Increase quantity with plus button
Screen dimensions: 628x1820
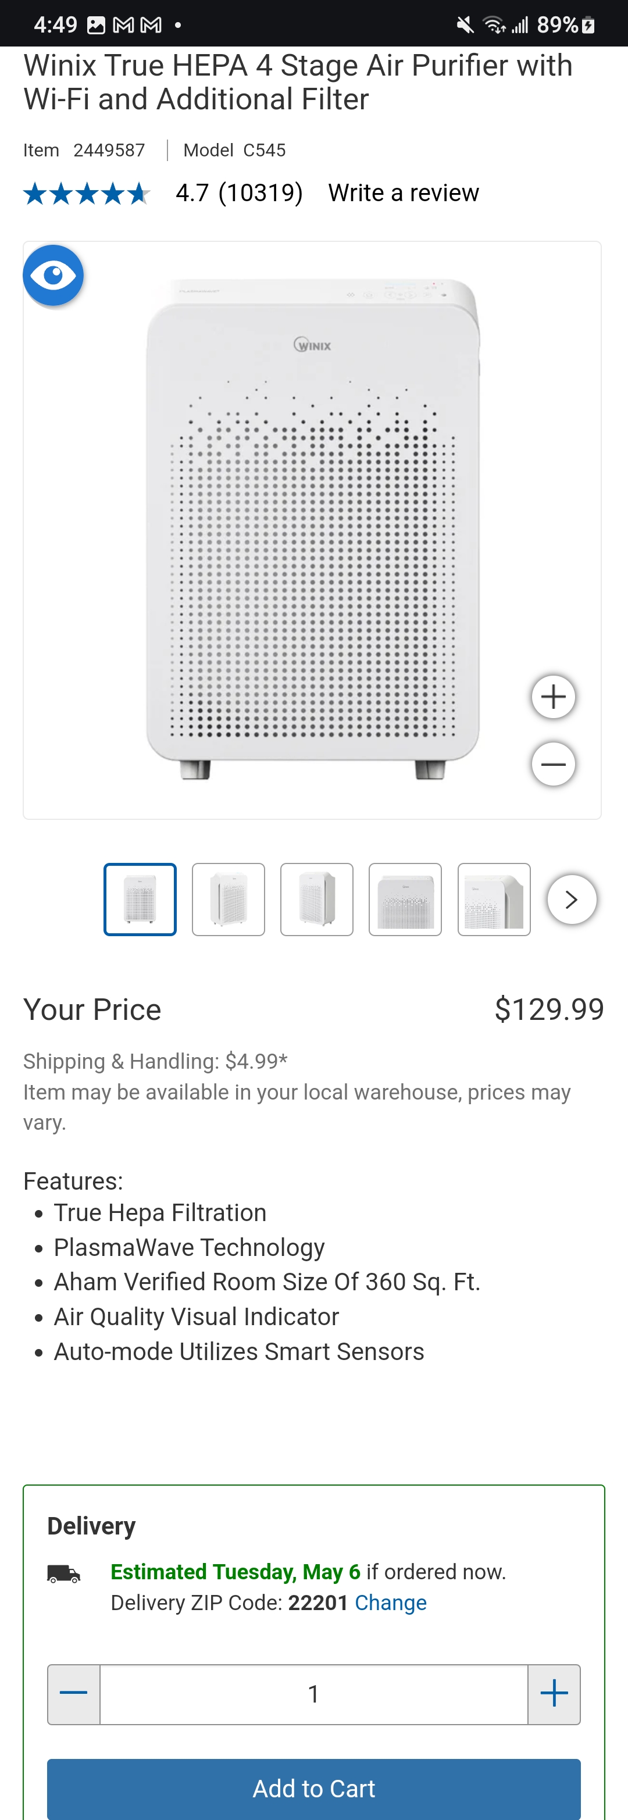(554, 1694)
